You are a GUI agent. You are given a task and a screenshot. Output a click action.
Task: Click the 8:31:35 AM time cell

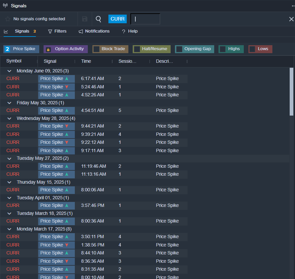[x=92, y=269]
